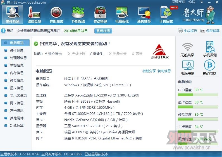Click the 瑞昱 ALC892 sound card value

[99, 132]
